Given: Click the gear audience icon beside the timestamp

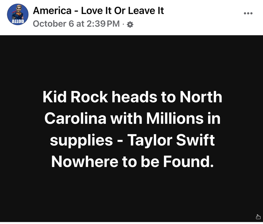Looking at the screenshot, I should (x=130, y=25).
